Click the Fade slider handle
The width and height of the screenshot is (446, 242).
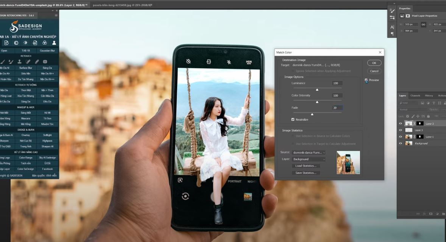(x=312, y=114)
